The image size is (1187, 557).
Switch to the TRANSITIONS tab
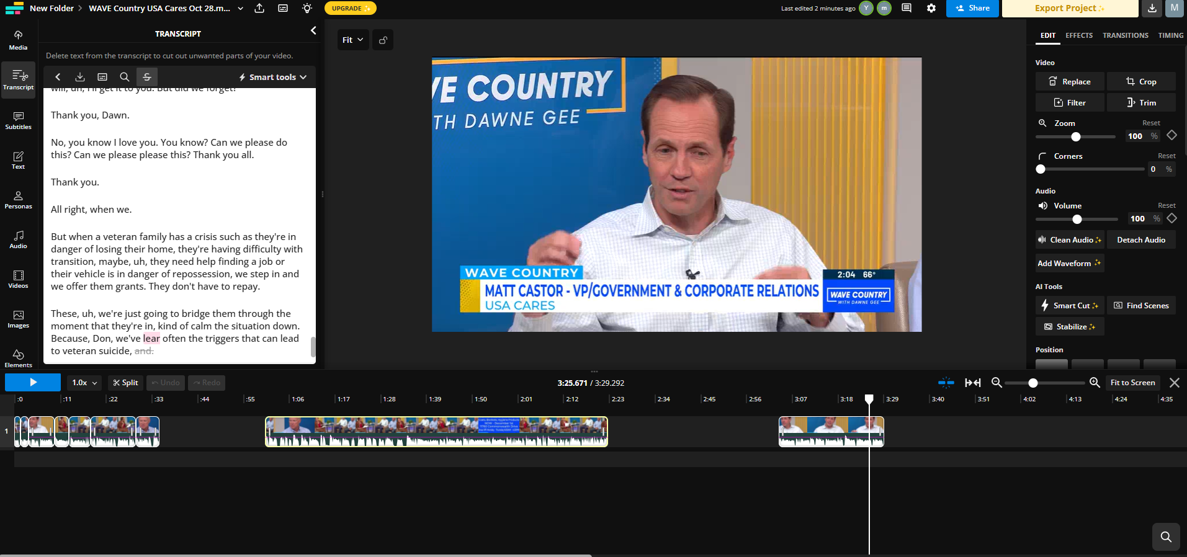tap(1126, 35)
